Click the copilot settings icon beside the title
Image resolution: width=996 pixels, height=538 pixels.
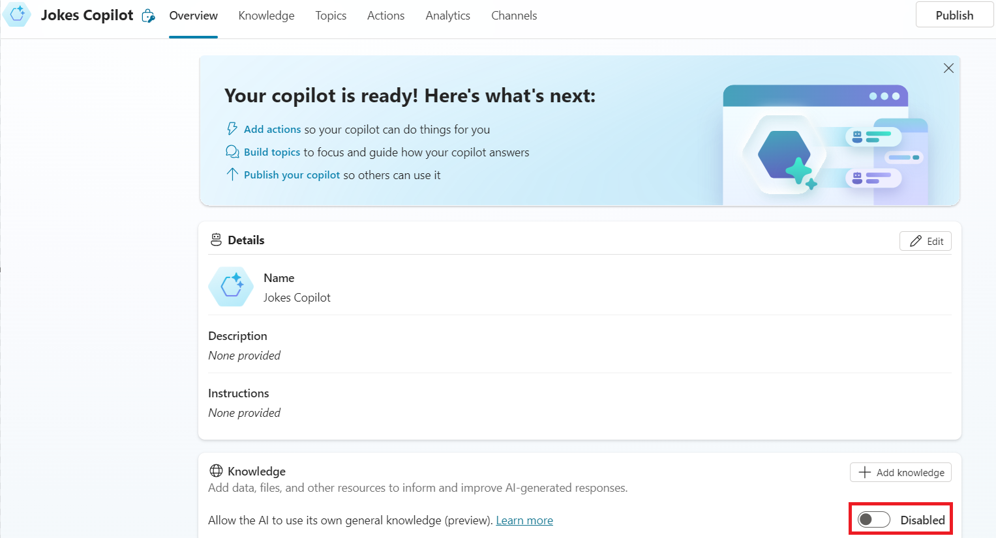tap(149, 16)
